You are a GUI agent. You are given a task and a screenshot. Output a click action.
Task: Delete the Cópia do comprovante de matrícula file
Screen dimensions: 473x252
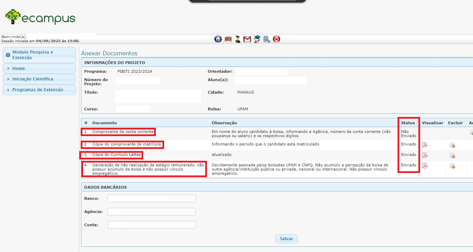[452, 145]
